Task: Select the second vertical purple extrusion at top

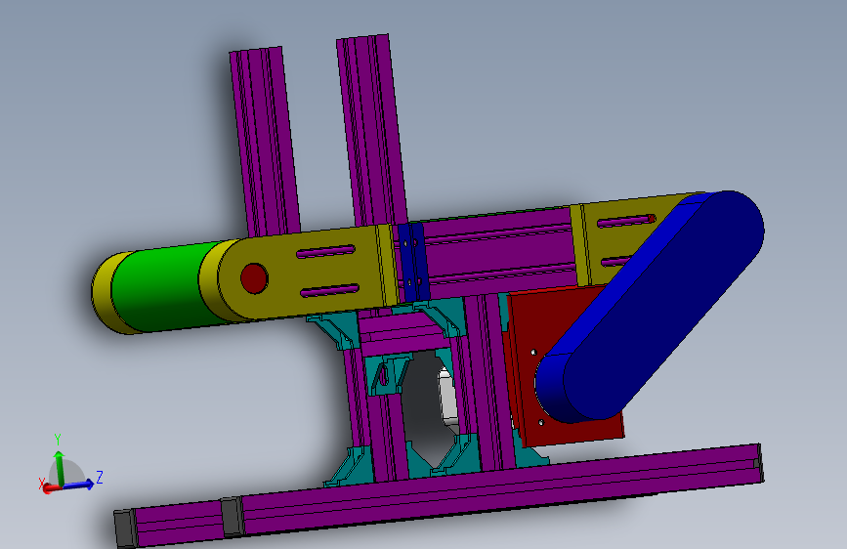Action: click(373, 130)
